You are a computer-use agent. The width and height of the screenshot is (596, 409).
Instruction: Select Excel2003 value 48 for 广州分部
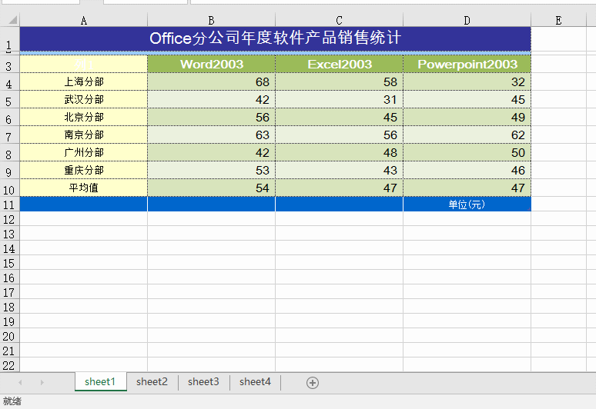click(339, 152)
